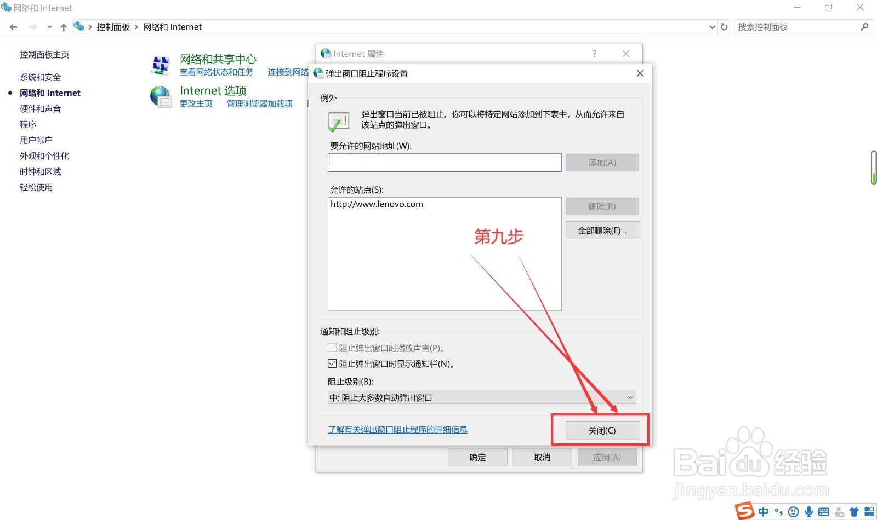The image size is (877, 520).
Task: Open the 阻止级别(B) dropdown
Action: [630, 397]
